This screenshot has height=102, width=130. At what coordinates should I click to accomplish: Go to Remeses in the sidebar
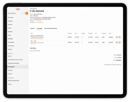click(x=10, y=70)
